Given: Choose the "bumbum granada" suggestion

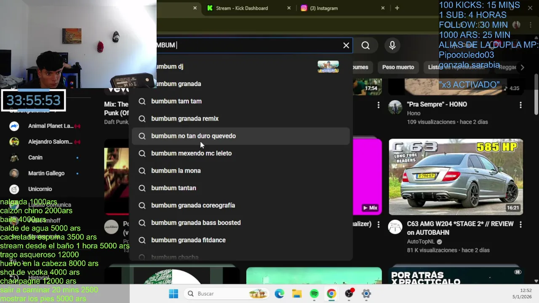Looking at the screenshot, I should click(241, 84).
